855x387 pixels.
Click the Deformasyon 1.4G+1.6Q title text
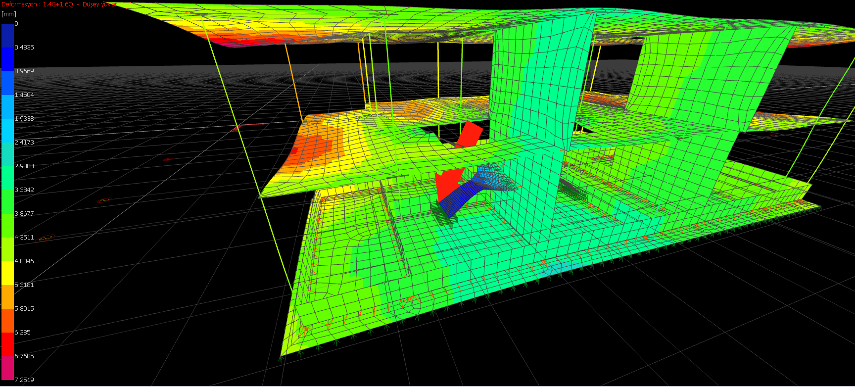[38, 4]
